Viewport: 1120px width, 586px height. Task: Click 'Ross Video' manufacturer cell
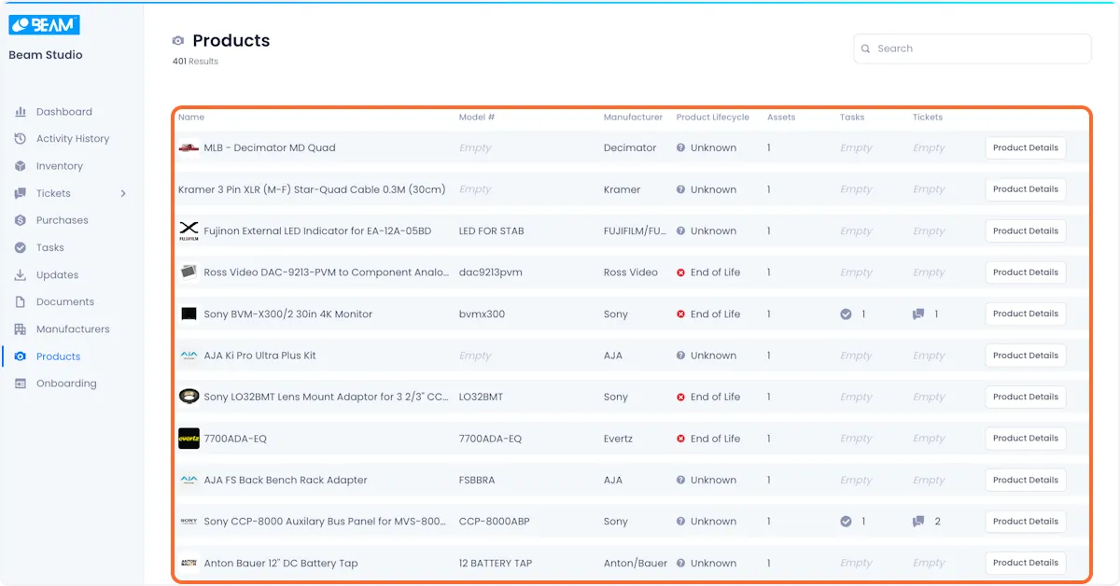coord(631,272)
